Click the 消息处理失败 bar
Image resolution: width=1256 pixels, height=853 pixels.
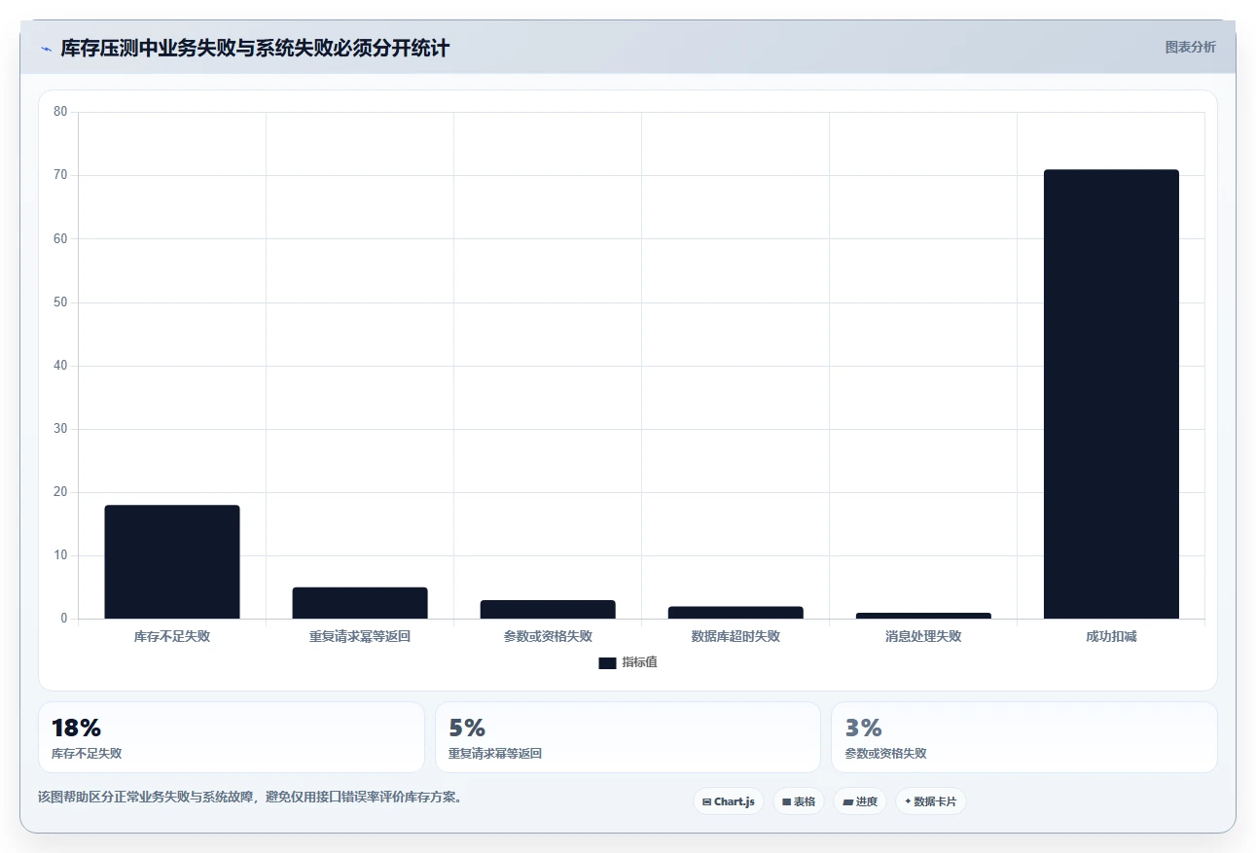pyautogui.click(x=923, y=616)
